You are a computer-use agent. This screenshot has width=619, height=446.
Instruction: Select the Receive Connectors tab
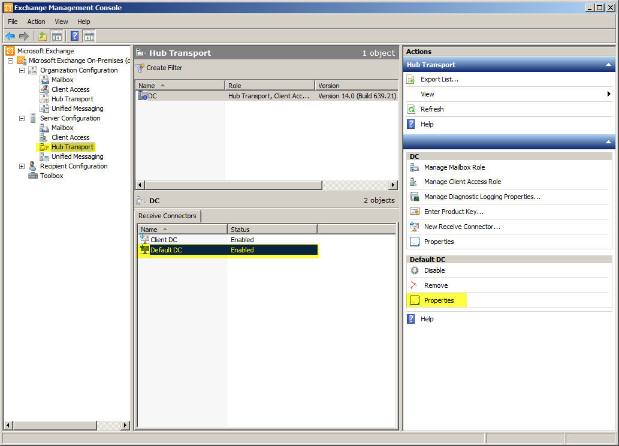(167, 216)
